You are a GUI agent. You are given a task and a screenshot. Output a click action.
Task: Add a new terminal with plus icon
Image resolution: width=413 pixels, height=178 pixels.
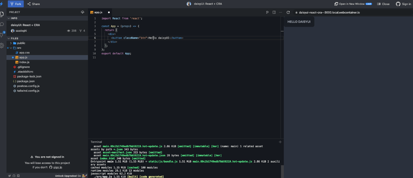[x=280, y=142]
